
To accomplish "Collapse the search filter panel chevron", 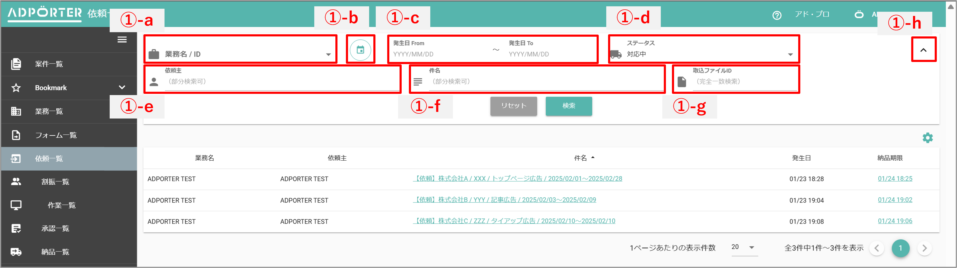I will 923,50.
